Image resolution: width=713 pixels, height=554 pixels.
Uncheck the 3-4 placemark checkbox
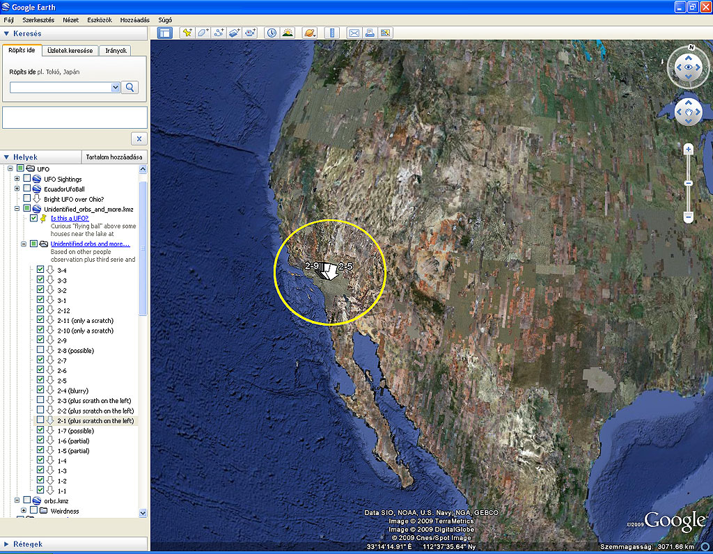click(40, 269)
